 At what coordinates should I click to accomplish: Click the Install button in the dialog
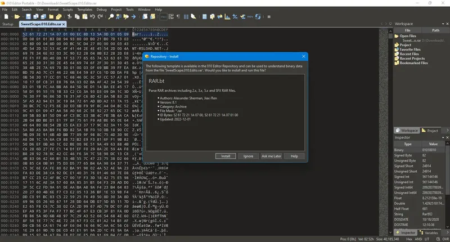[x=226, y=156]
